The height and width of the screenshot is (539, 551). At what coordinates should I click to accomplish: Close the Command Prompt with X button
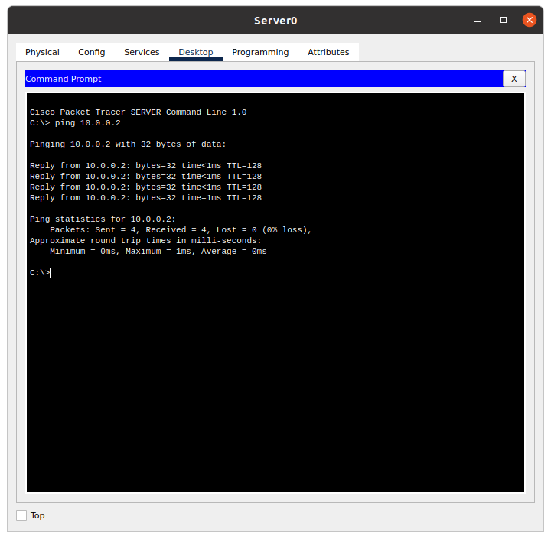(514, 79)
